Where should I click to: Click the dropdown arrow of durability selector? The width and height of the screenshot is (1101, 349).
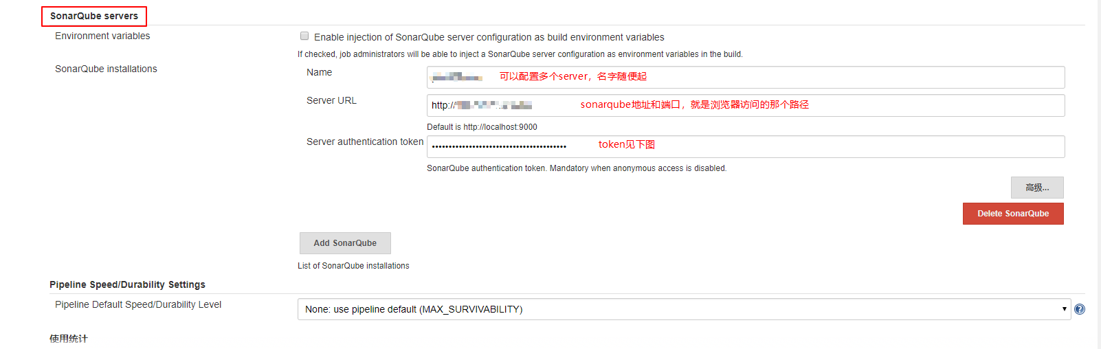click(x=1064, y=309)
